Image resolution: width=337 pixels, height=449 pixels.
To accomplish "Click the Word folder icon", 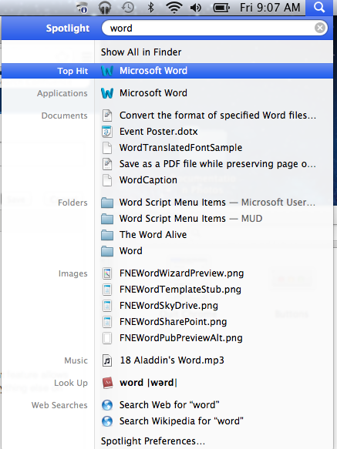I will [x=107, y=251].
